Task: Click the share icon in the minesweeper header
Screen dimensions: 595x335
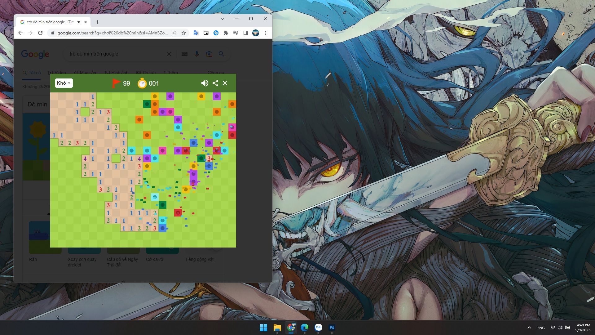Action: 215,83
